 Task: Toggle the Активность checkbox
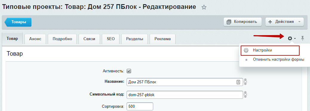tap(129, 71)
